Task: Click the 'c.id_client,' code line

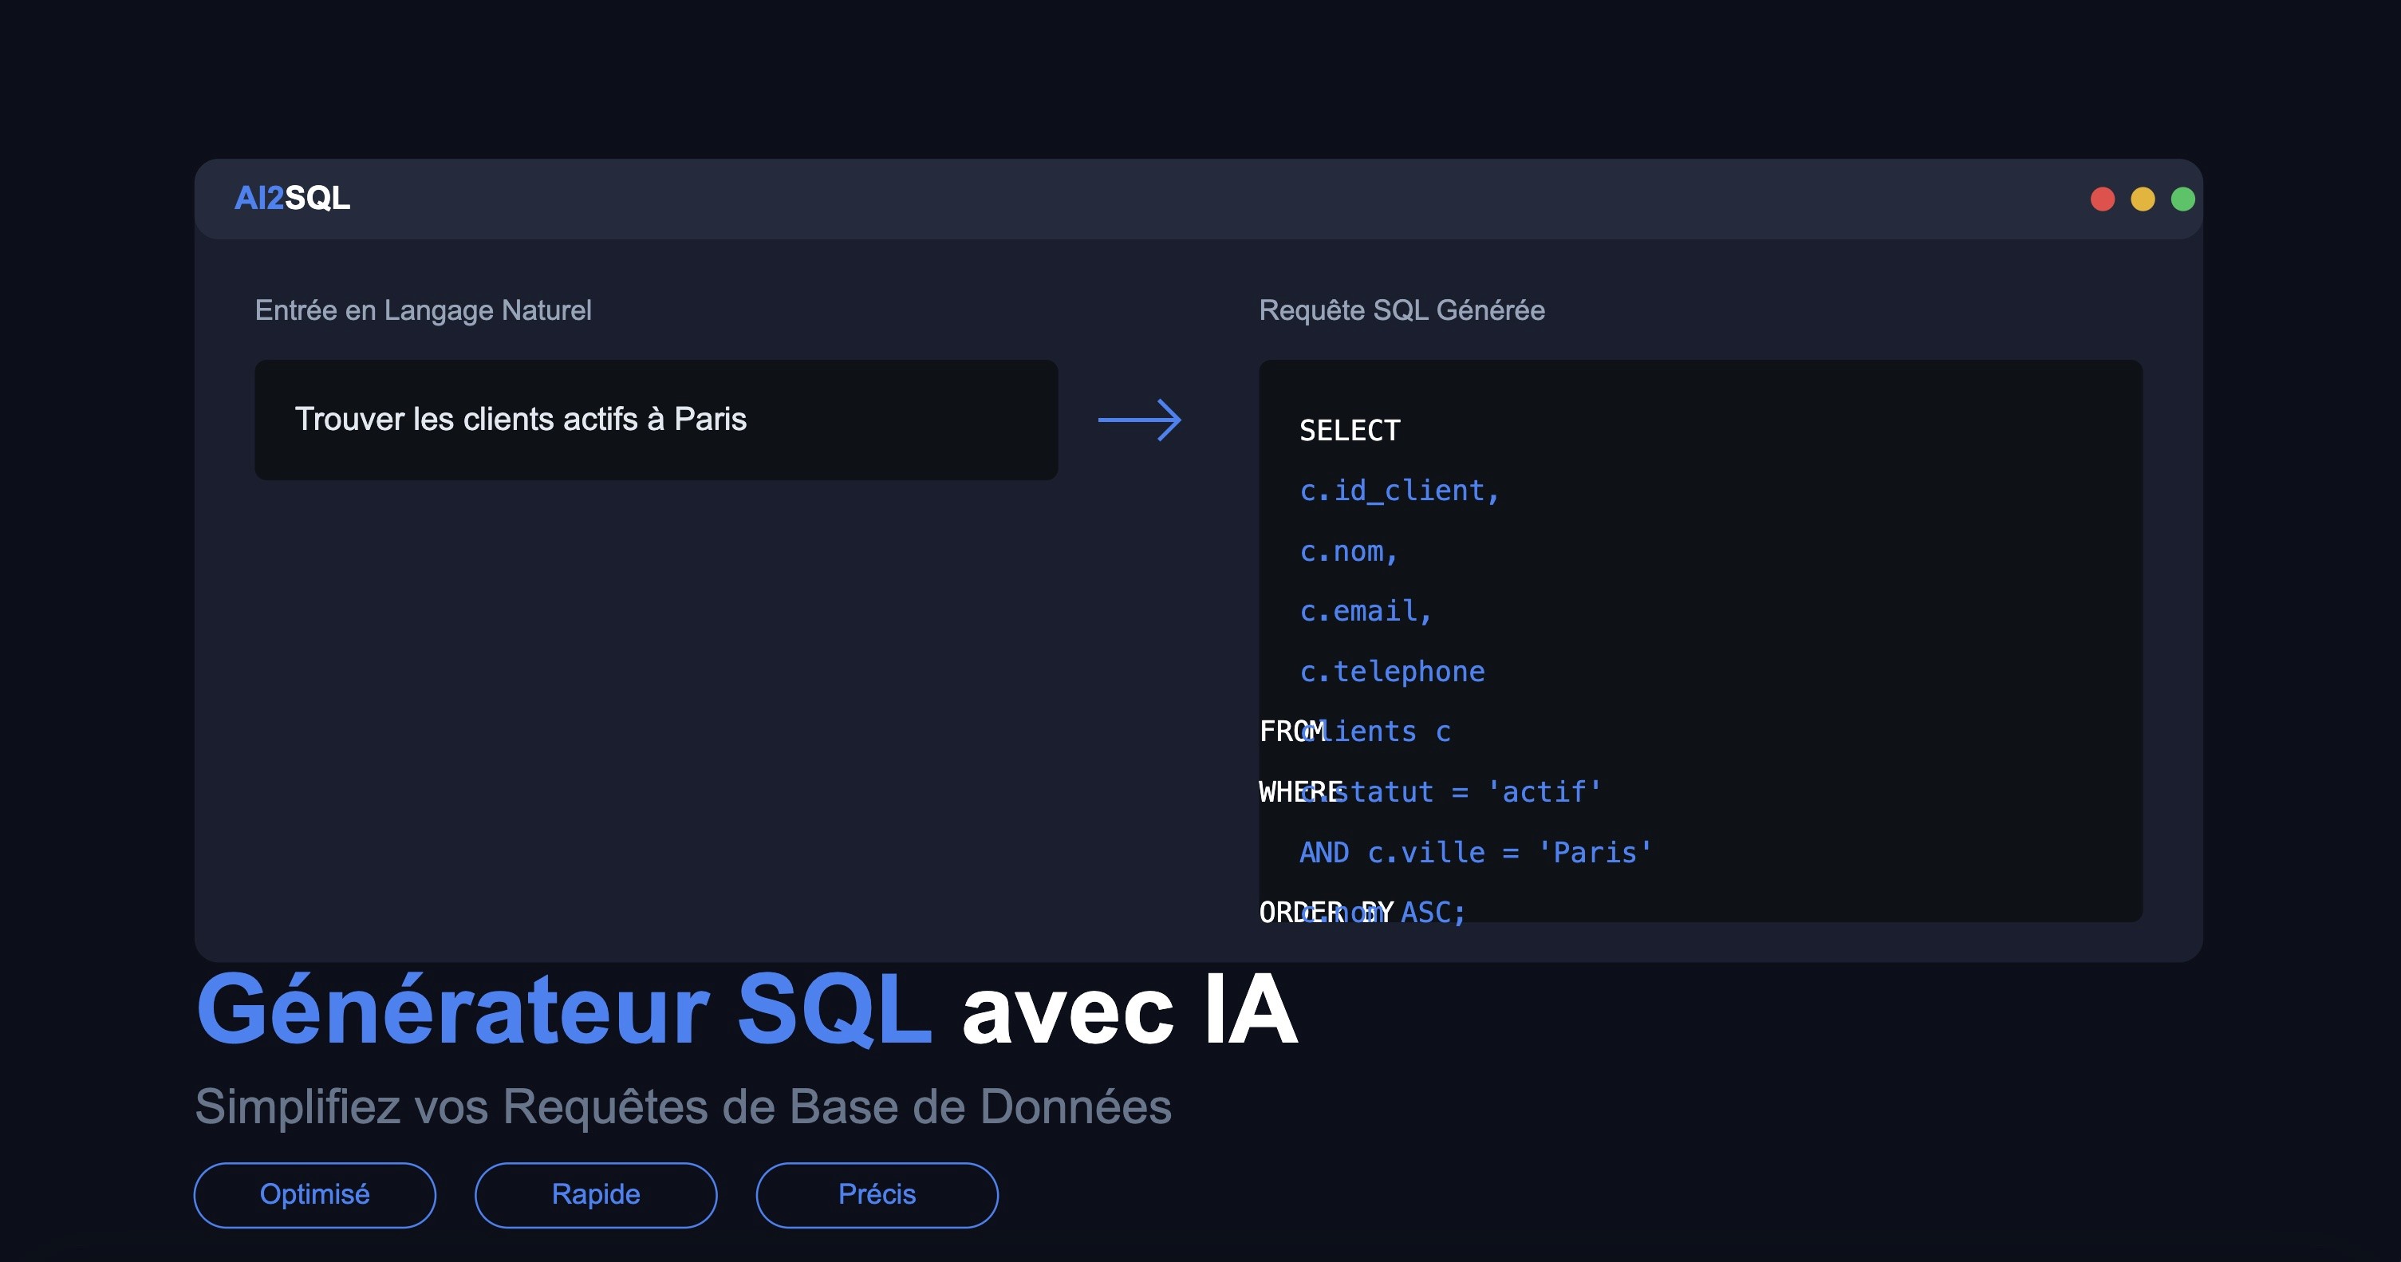Action: click(1399, 491)
